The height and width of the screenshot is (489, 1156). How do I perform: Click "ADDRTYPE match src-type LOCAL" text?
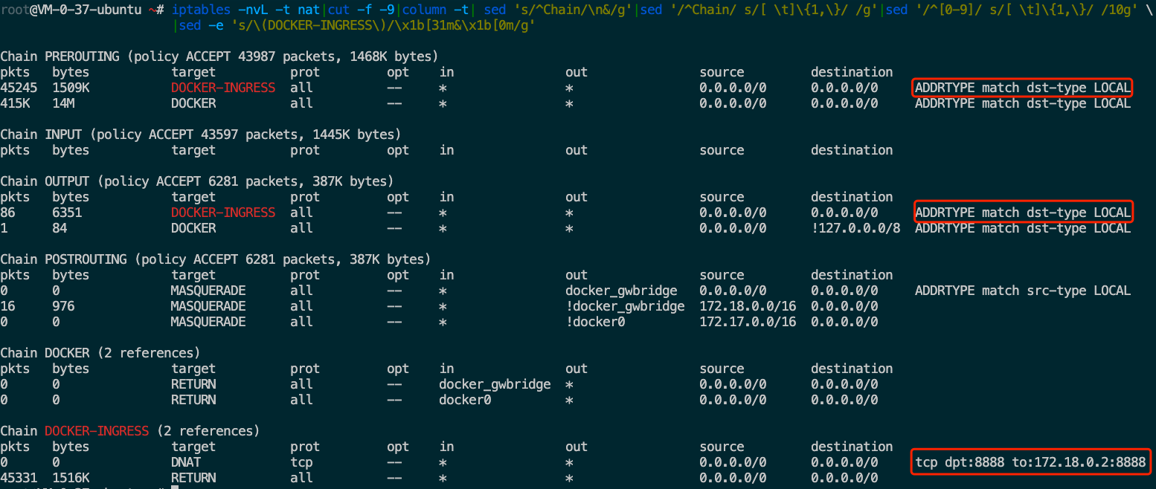pos(1023,291)
